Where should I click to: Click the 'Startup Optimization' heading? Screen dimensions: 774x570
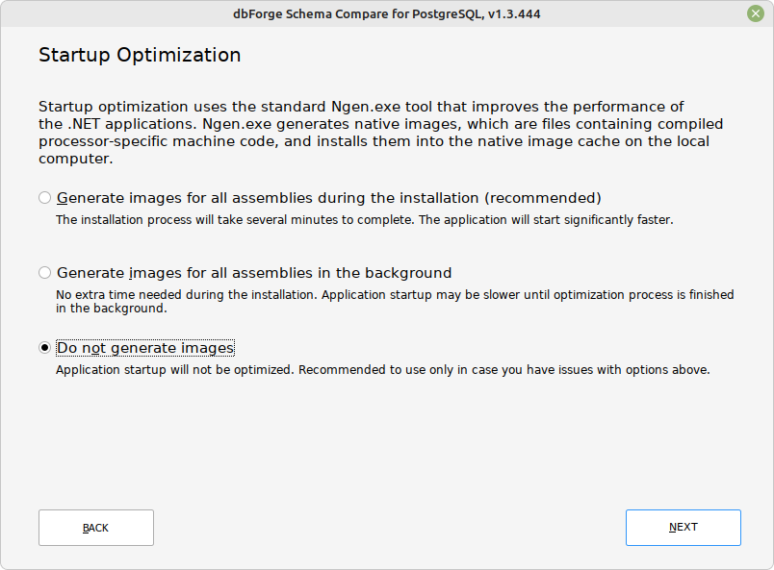pos(140,55)
